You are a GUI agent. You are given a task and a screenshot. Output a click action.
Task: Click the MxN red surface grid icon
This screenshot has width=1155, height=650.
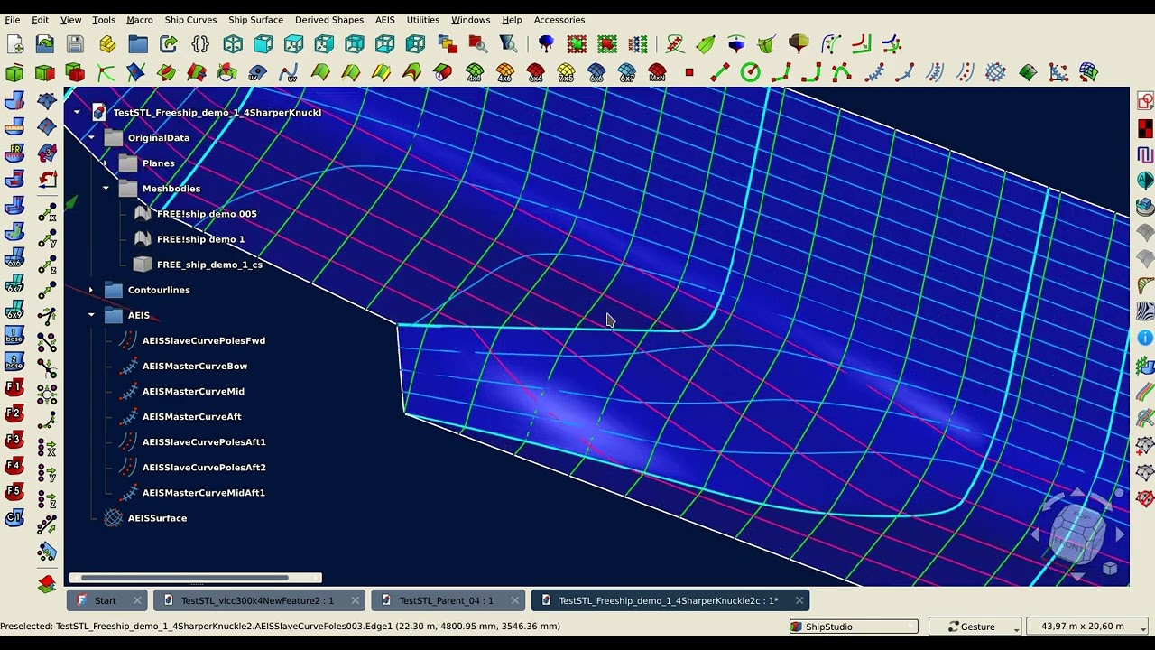[x=657, y=72]
